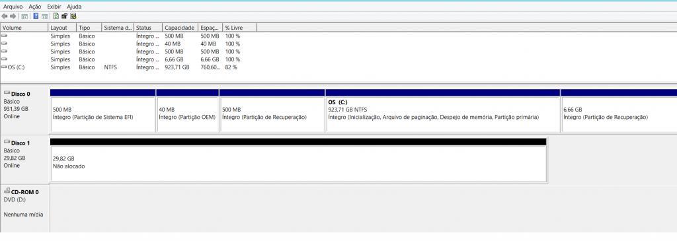Click the blue Help question mark icon
The image size is (677, 241).
(36, 16)
